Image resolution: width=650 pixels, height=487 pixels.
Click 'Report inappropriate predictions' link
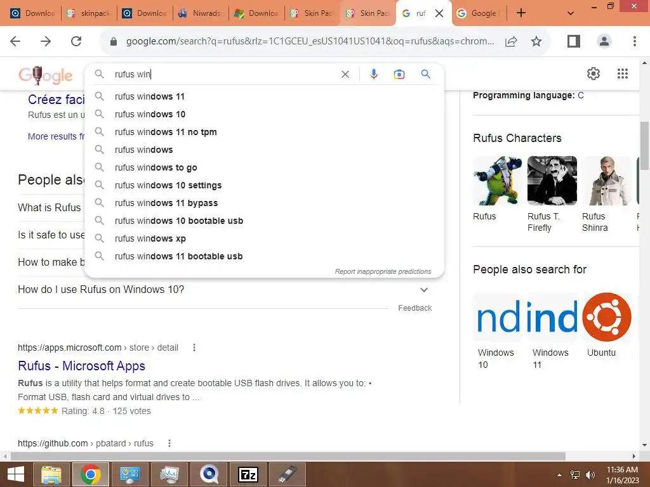tap(383, 271)
